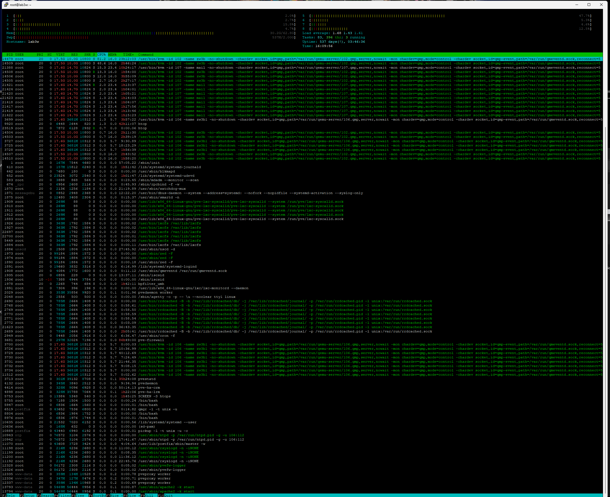
Task: Select the bpfilter_umh process row
Action: [302, 284]
